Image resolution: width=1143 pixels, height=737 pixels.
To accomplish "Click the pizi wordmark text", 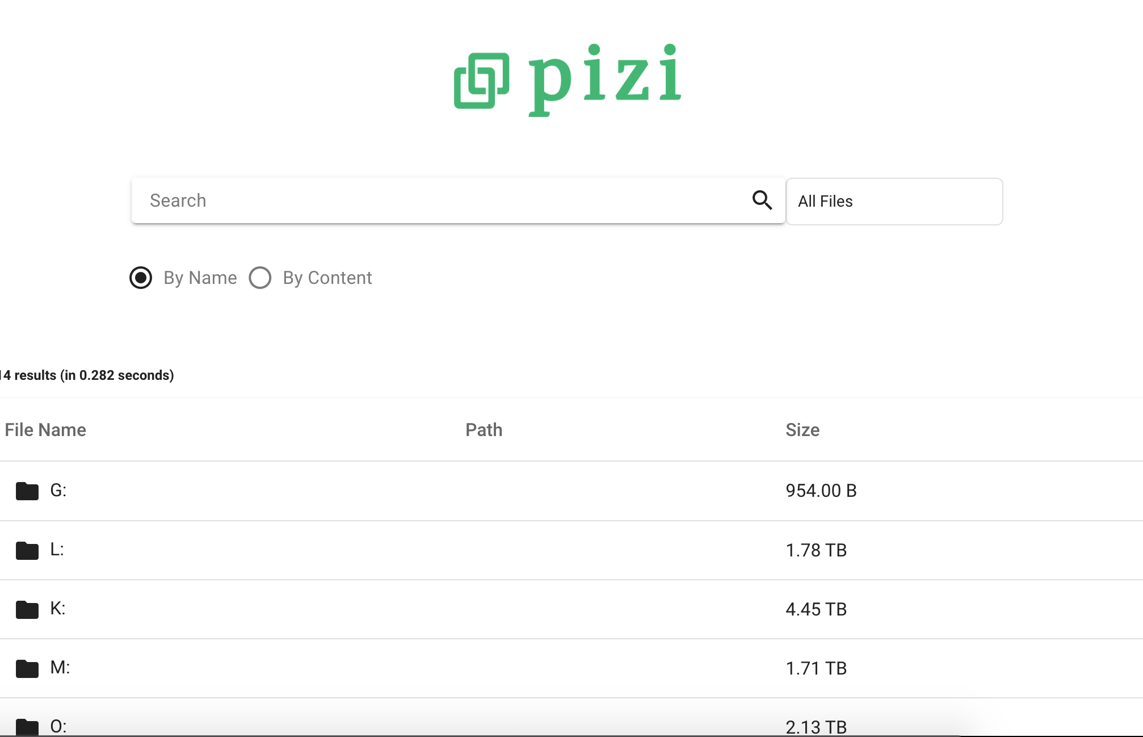I will point(604,79).
